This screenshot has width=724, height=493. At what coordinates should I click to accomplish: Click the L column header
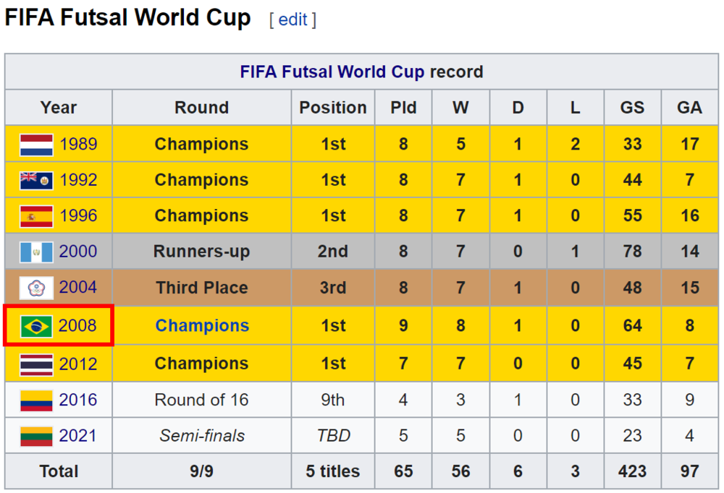(x=576, y=108)
